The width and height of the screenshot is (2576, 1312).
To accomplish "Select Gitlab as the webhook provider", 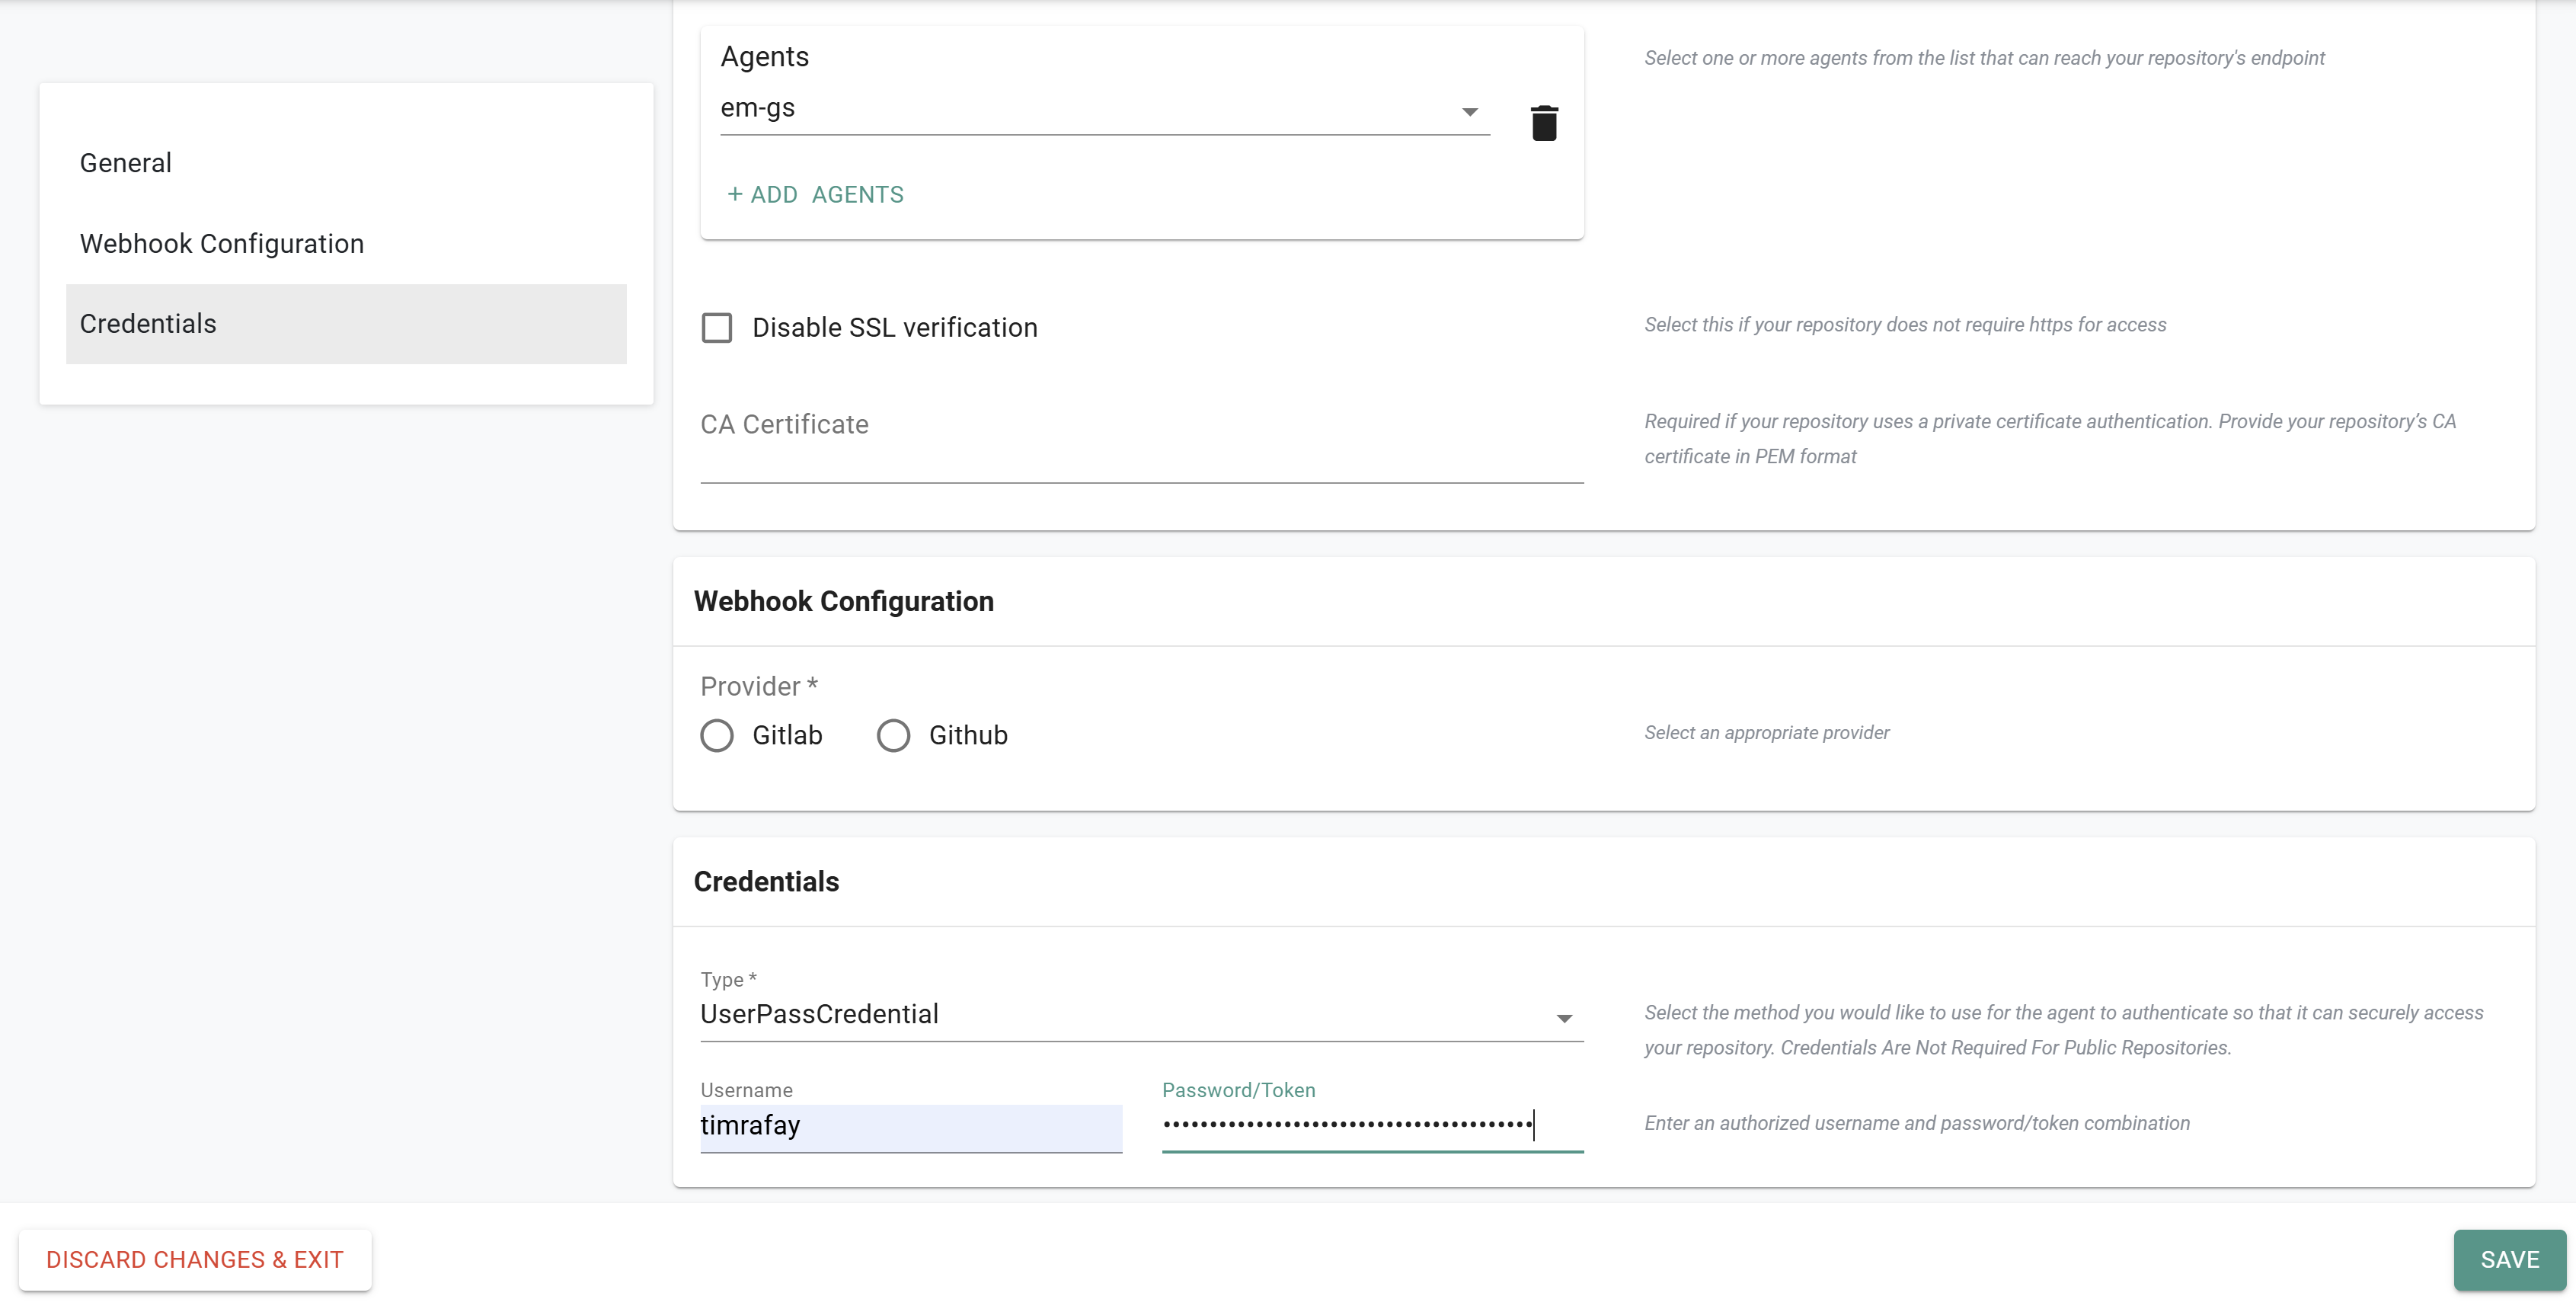I will click(x=717, y=735).
